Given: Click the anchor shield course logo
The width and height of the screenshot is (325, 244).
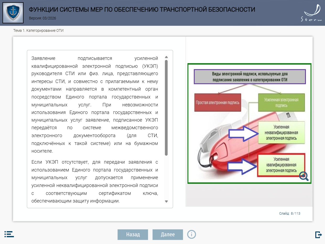Looking at the screenshot, I should pyautogui.click(x=13, y=13).
